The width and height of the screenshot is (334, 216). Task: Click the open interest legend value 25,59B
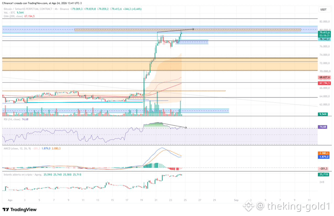(x=48, y=175)
